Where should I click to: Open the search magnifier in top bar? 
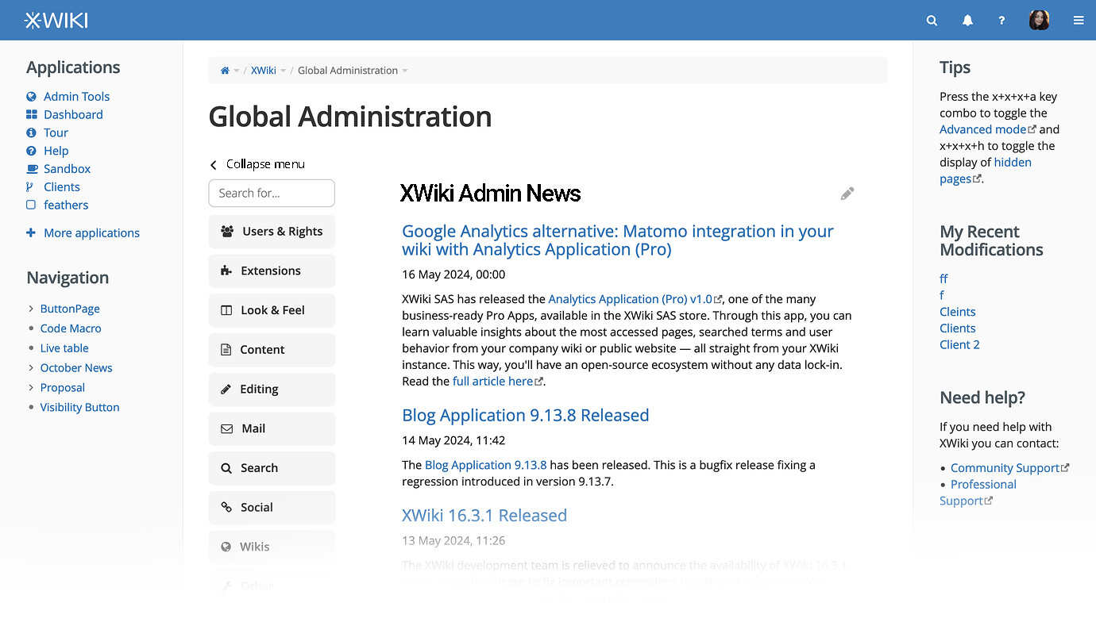click(932, 21)
